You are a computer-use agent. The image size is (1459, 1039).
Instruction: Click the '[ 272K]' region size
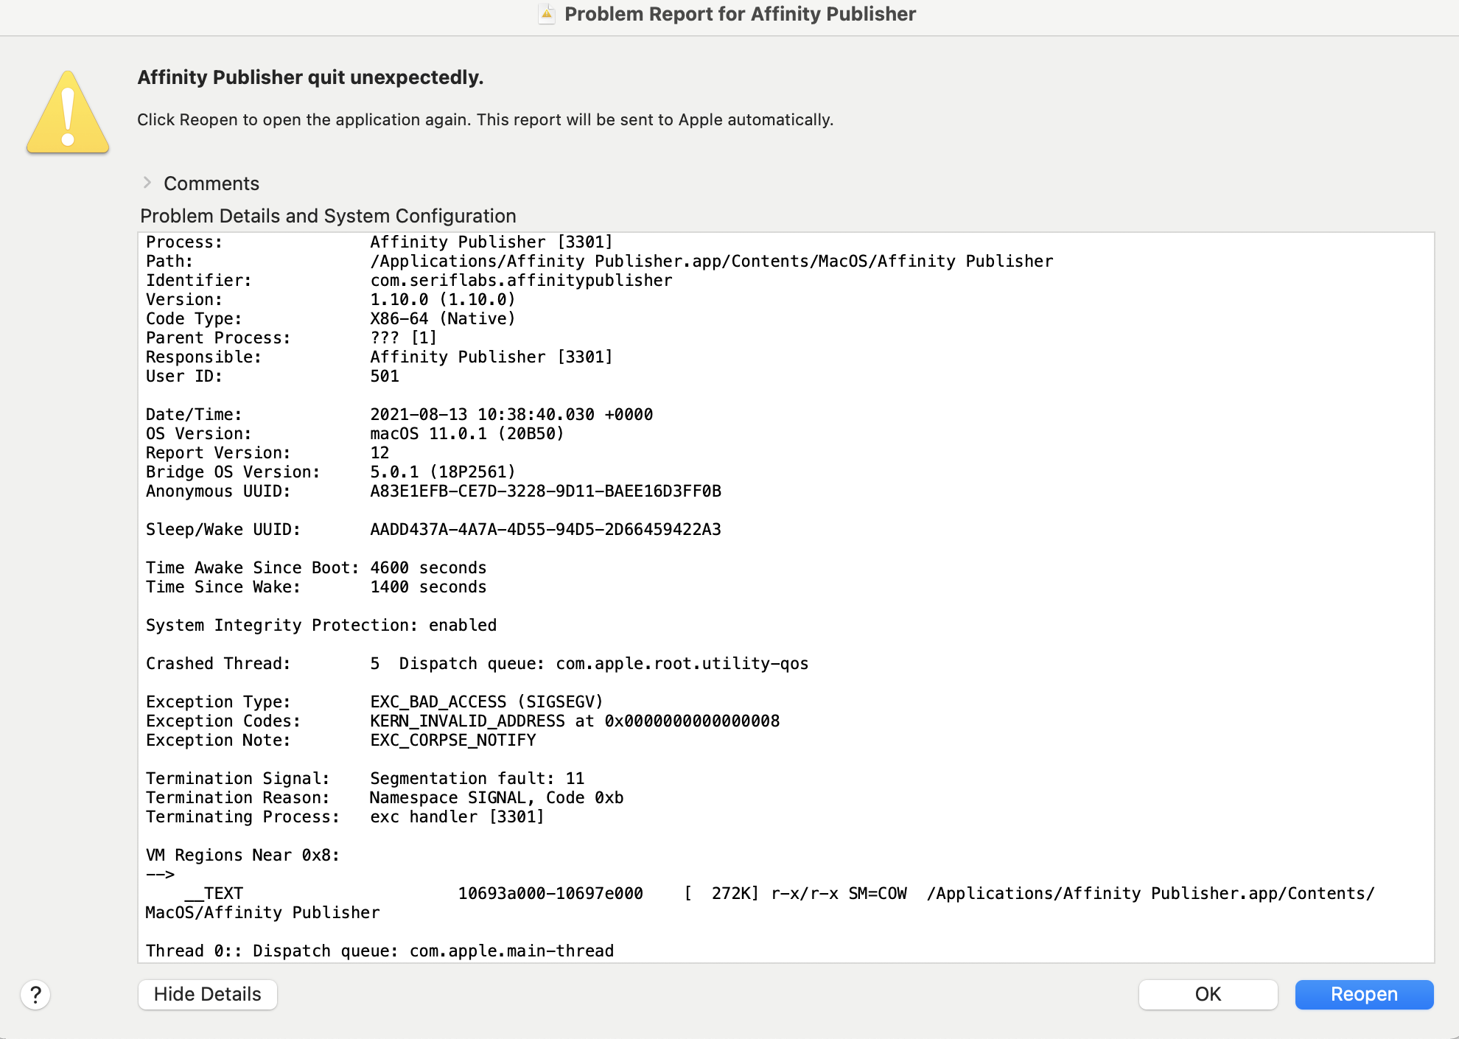(721, 893)
